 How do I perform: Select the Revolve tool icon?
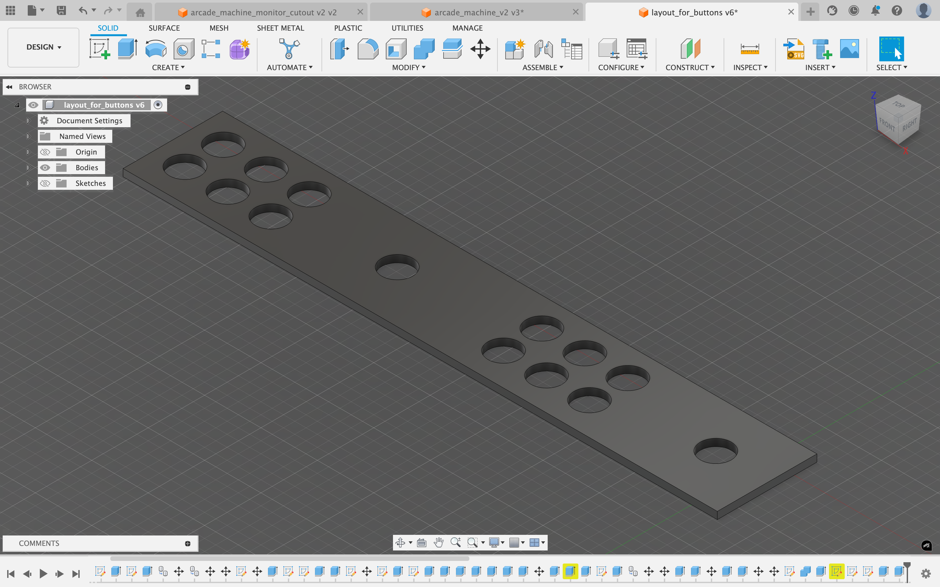(155, 49)
